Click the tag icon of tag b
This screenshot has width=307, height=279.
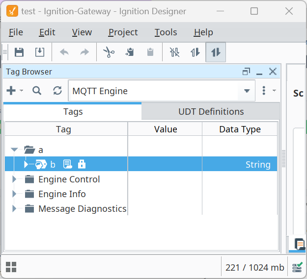coord(41,164)
